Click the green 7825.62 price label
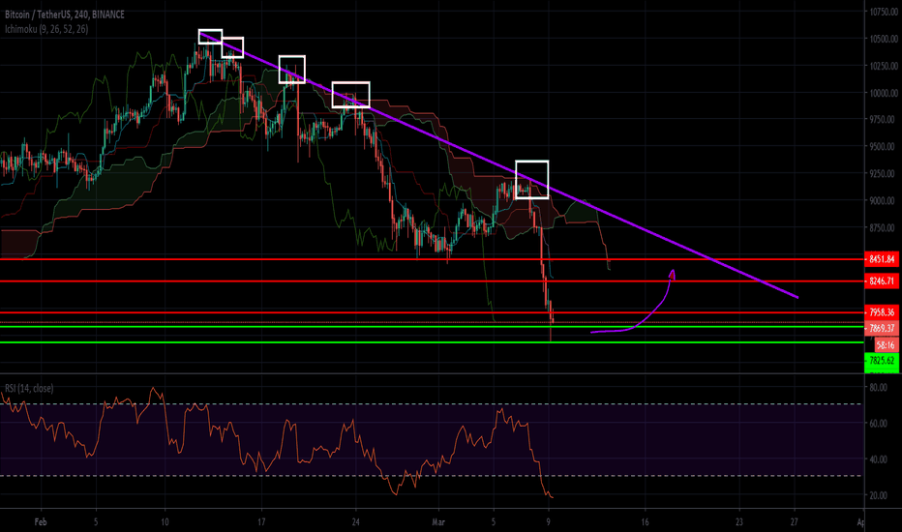The height and width of the screenshot is (532, 902). (x=882, y=361)
